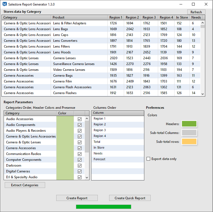Toggle the Darkroom category checkbox
The height and width of the screenshot is (212, 213).
click(x=80, y=166)
